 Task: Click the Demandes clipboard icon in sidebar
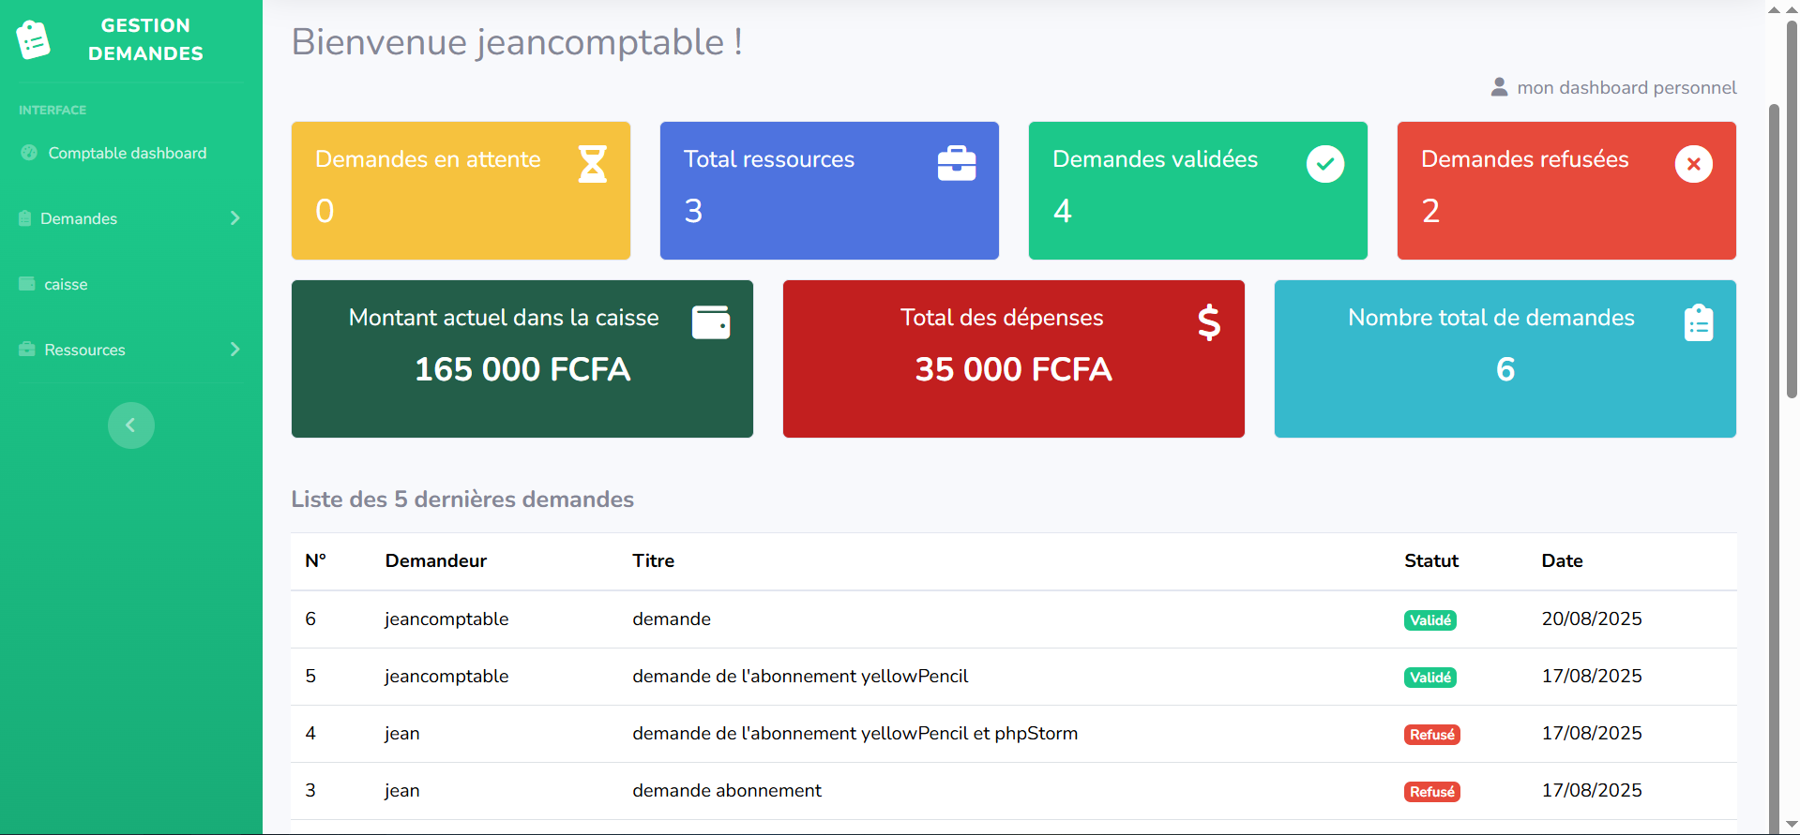click(25, 218)
